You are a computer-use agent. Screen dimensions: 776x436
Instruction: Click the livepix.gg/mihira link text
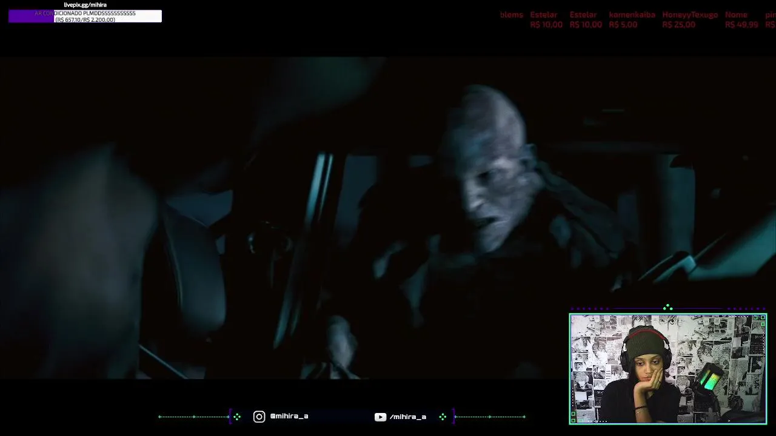tap(85, 5)
